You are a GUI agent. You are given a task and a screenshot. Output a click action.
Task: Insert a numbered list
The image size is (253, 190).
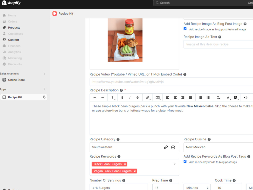click(208, 98)
